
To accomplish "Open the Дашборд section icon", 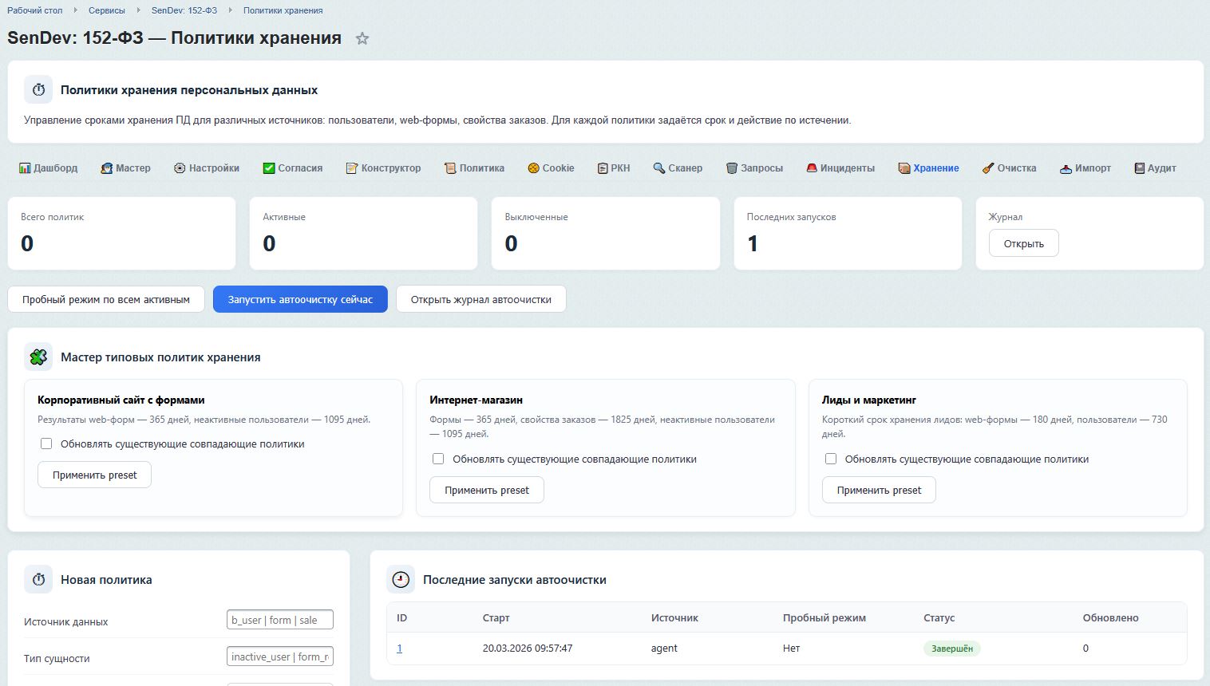I will coord(25,168).
